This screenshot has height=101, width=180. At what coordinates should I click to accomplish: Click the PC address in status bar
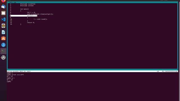click(170, 71)
